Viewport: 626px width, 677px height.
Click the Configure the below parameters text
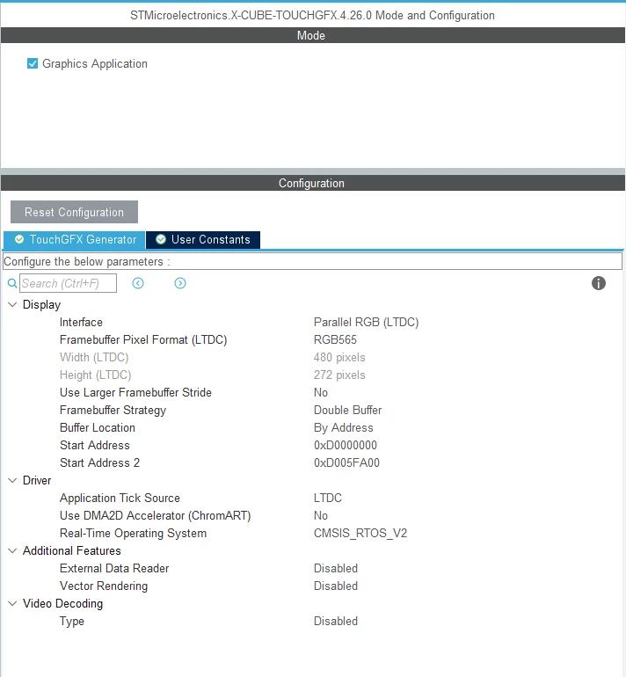(x=87, y=262)
